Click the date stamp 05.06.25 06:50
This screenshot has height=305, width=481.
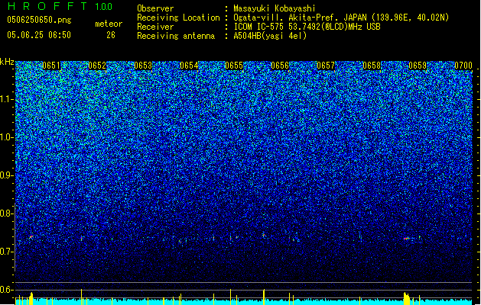point(39,35)
